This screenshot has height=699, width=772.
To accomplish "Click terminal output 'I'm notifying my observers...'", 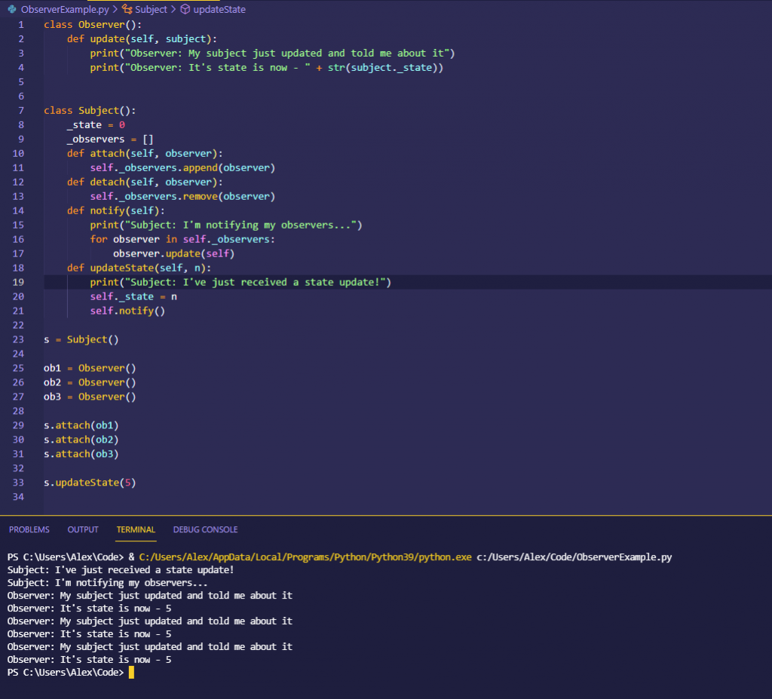I will 131,583.
